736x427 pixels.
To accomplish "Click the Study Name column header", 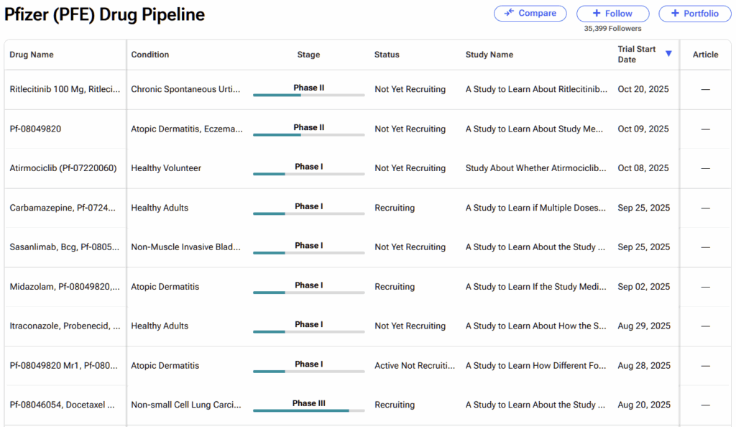I will [489, 55].
